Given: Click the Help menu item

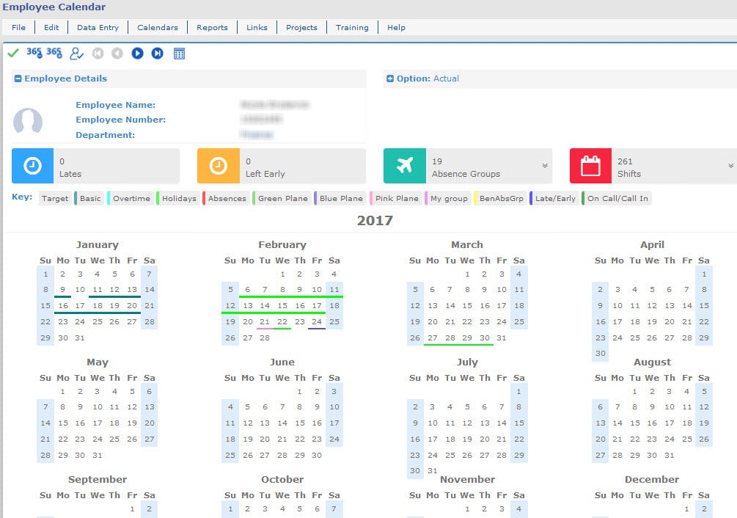Looking at the screenshot, I should point(396,27).
